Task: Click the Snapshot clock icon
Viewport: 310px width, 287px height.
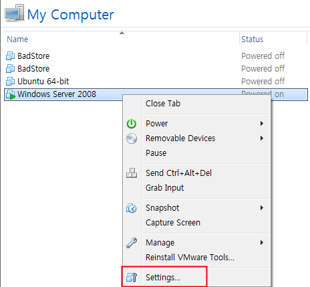Action: [x=132, y=208]
